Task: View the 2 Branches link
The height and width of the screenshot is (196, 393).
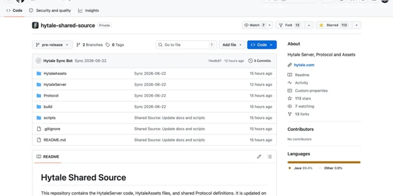Action: click(89, 45)
